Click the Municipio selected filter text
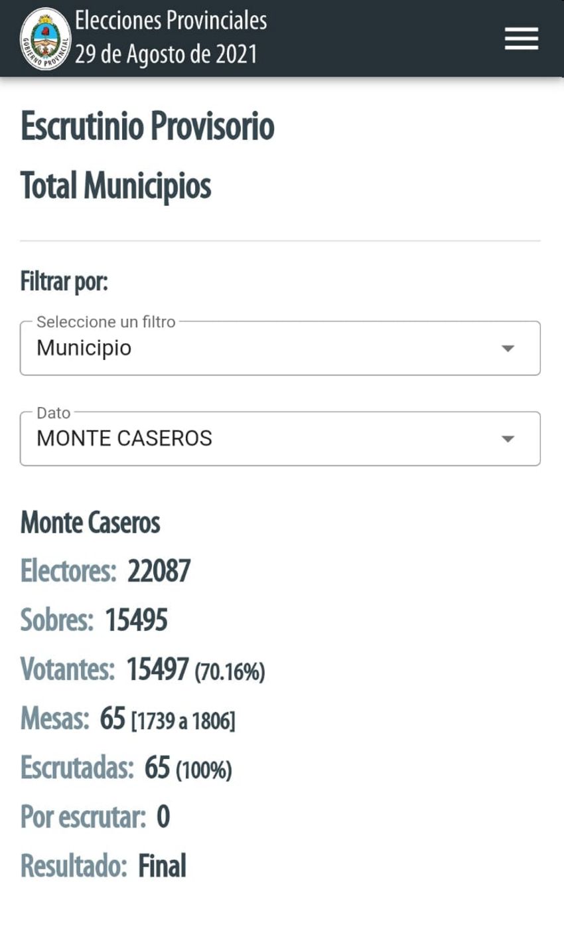564x927 pixels. [84, 349]
